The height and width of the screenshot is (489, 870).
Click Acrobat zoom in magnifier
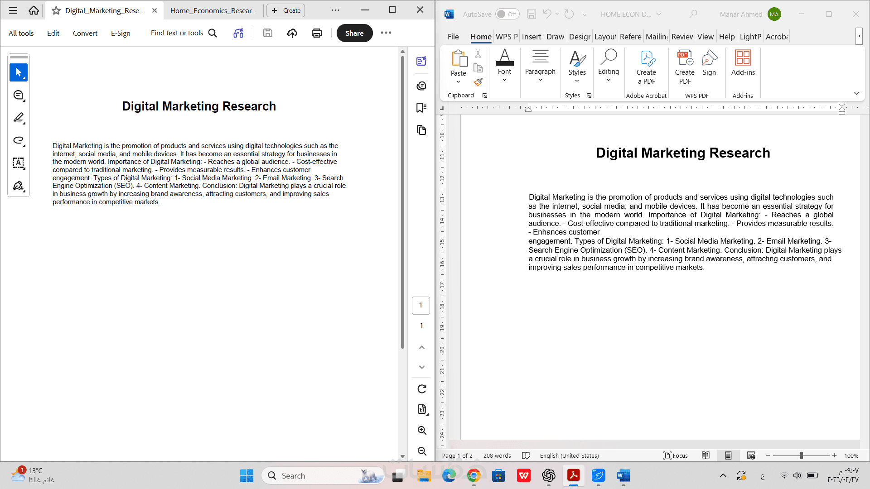pos(422,430)
